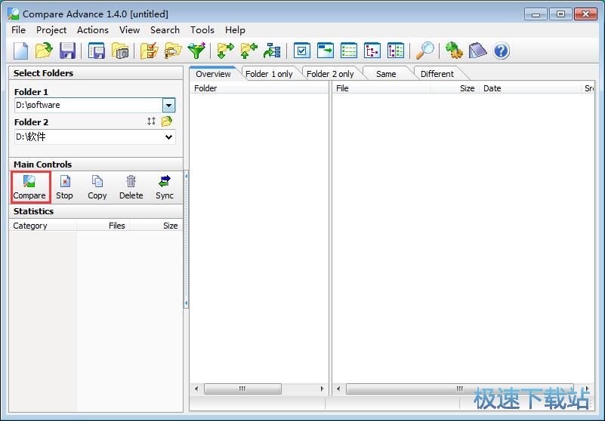Start comparison with the Compare button
Viewport: 605px width, 421px height.
(29, 187)
